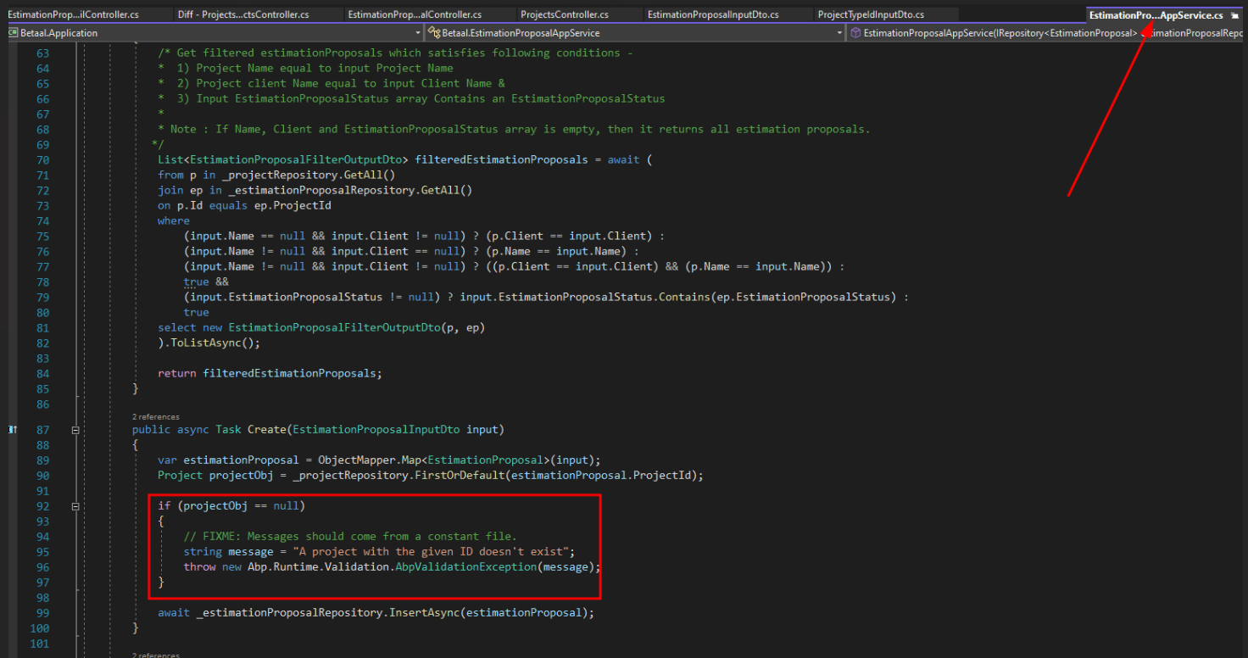Image resolution: width=1248 pixels, height=658 pixels.
Task: Collapse the if block at line 92
Action: point(75,506)
